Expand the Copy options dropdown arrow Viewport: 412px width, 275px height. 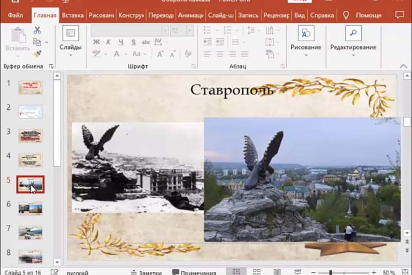coord(47,42)
